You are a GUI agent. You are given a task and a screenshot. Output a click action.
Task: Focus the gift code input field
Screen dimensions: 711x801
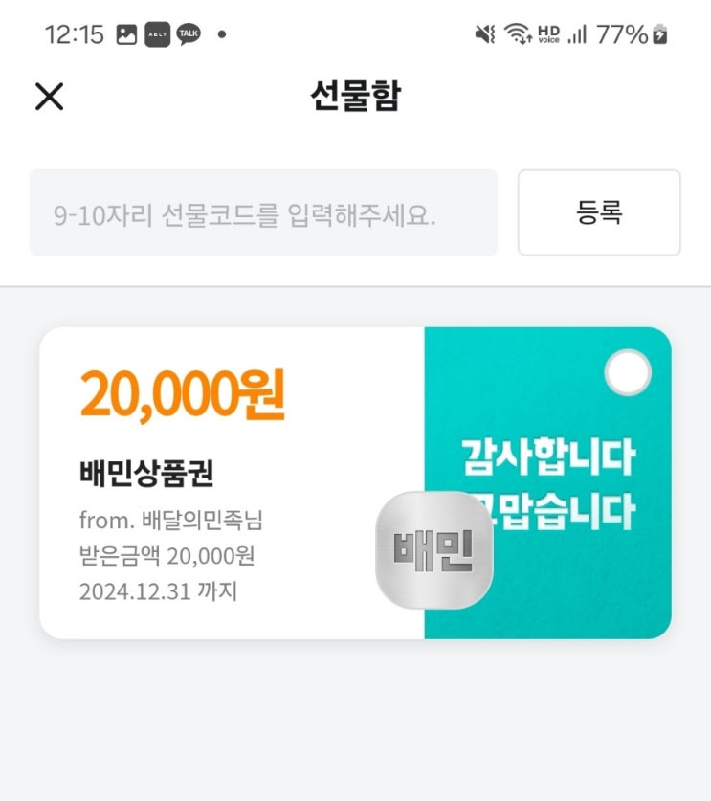(263, 212)
